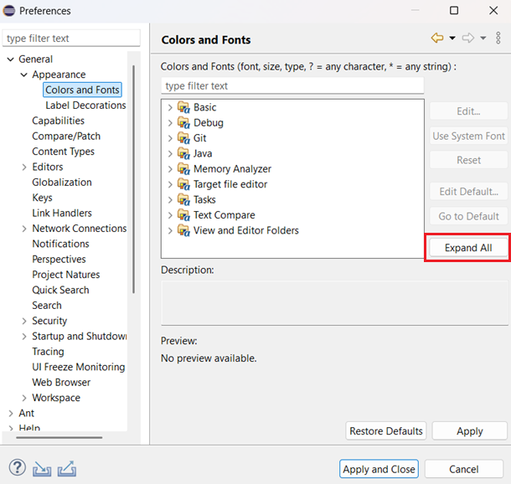Click the Help question mark icon
The width and height of the screenshot is (511, 484).
coord(17,468)
